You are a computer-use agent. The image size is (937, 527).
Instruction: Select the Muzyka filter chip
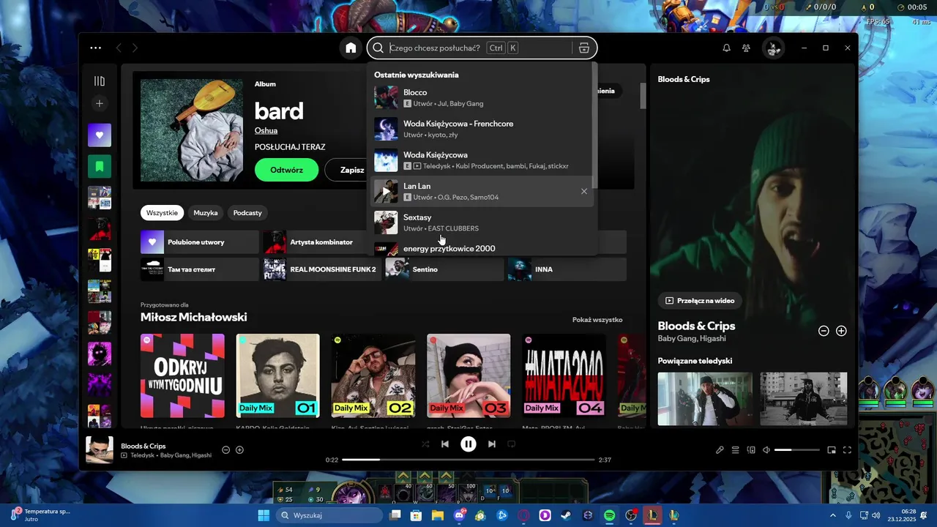pyautogui.click(x=206, y=213)
